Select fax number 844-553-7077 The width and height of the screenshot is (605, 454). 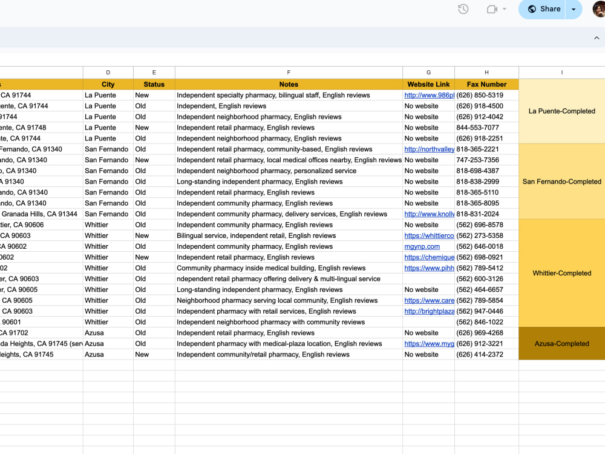[486, 127]
